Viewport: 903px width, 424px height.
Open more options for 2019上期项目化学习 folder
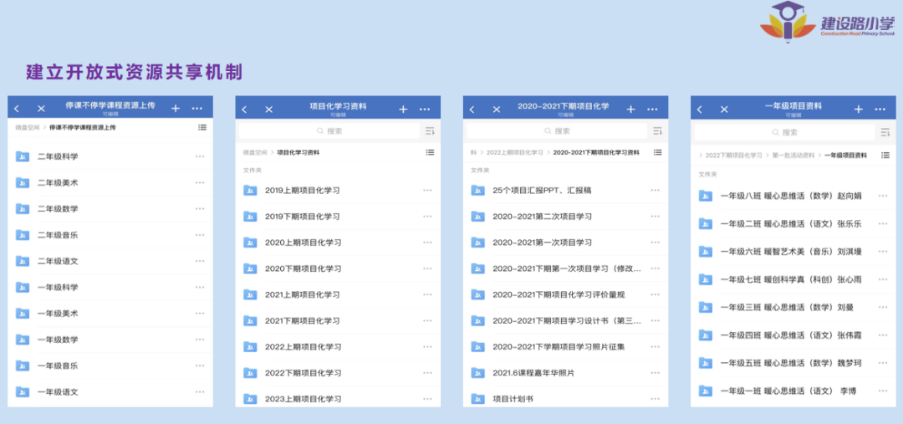coord(427,190)
